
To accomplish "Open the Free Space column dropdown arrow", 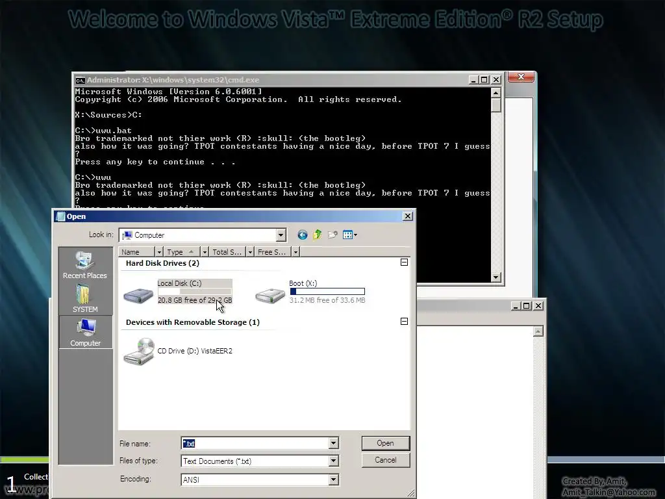I will point(295,252).
